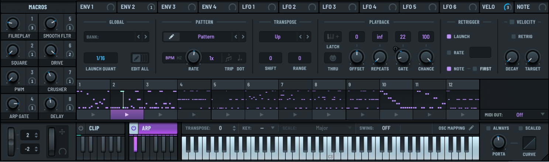Go to next bank arrow

click(x=145, y=37)
